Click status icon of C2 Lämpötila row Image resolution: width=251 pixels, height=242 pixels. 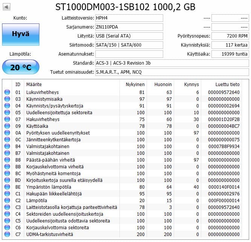pyautogui.click(x=7, y=200)
